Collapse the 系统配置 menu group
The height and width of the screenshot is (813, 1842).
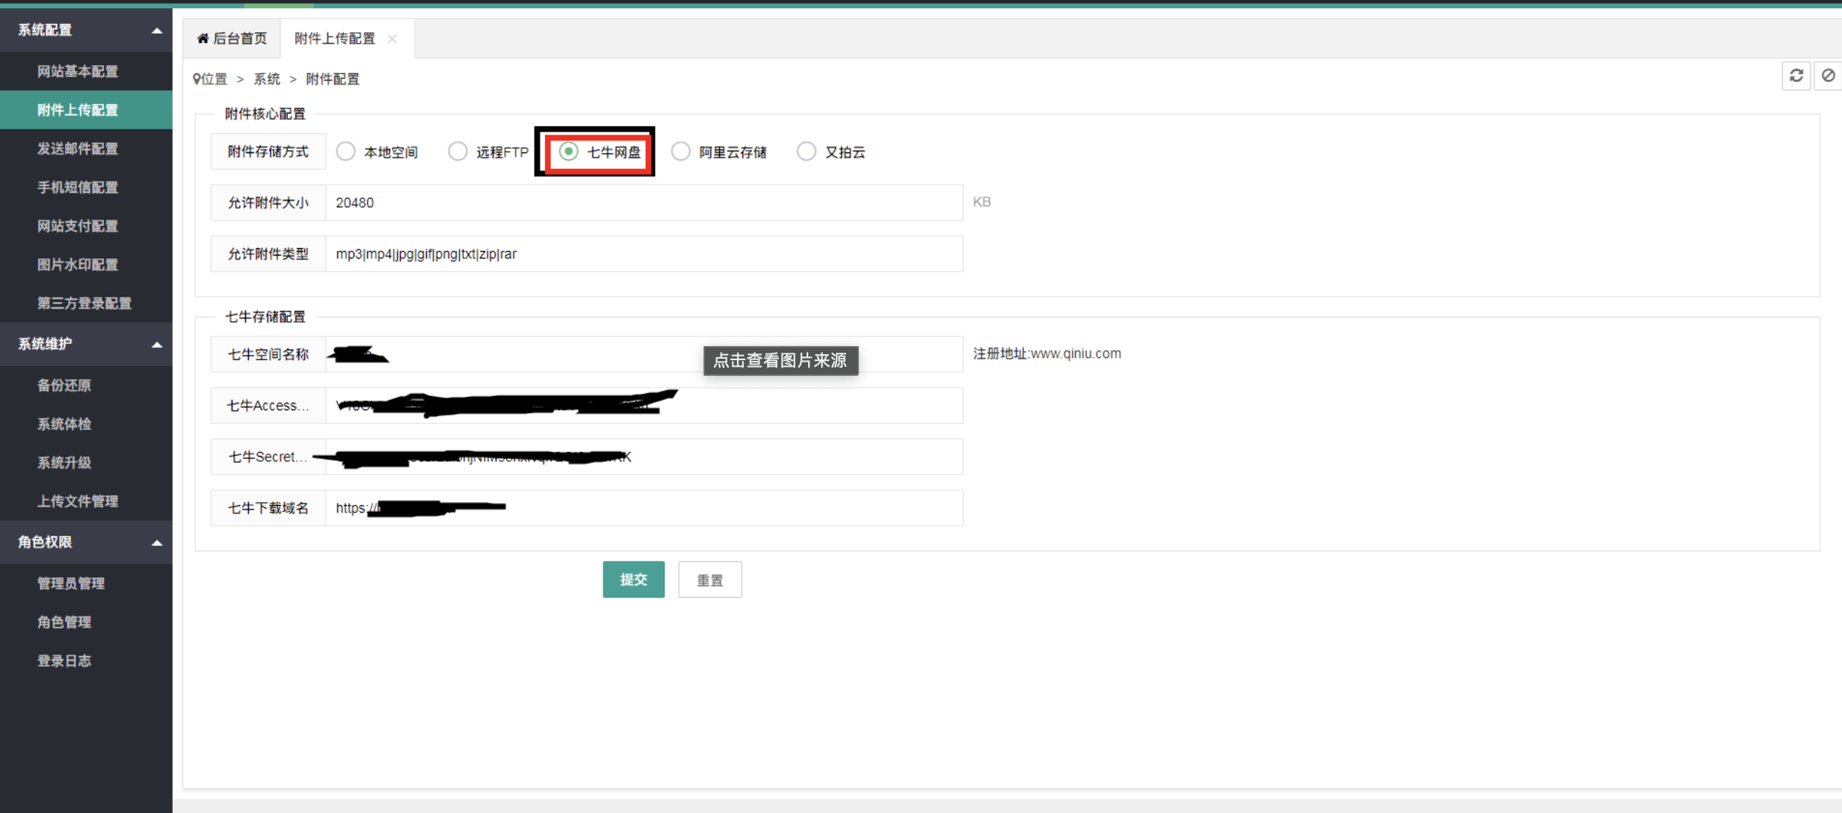click(157, 31)
